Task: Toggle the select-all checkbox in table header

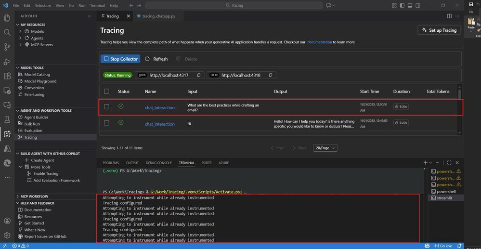Action: coord(106,91)
